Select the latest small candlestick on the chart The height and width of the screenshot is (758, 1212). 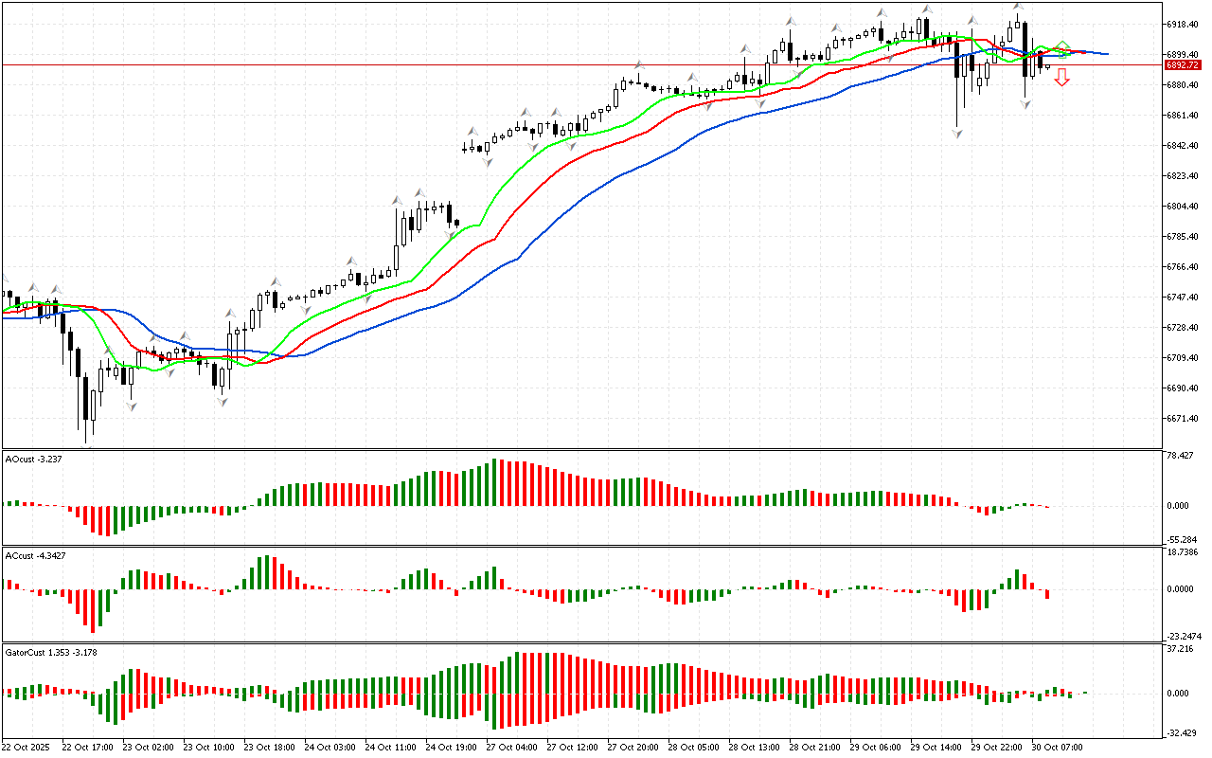(x=1048, y=66)
